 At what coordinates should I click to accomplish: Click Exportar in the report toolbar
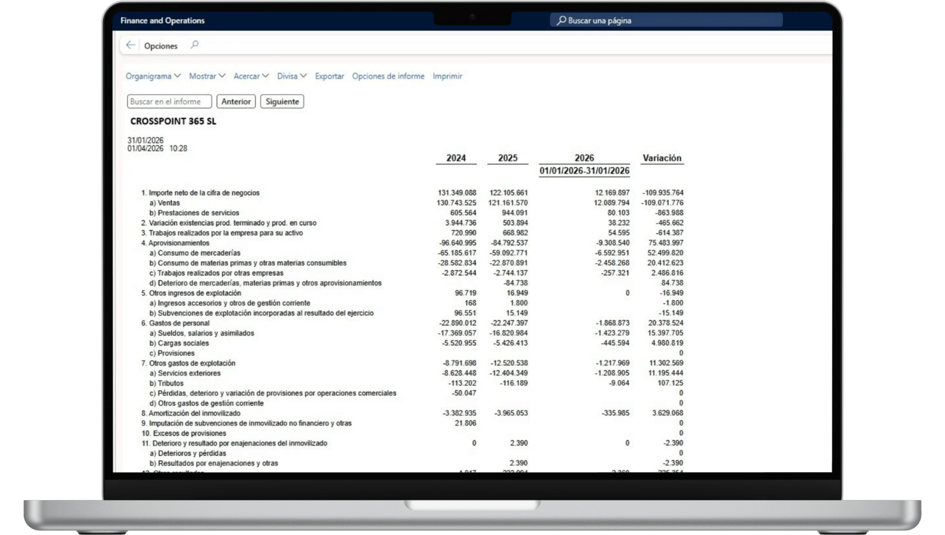(x=329, y=76)
